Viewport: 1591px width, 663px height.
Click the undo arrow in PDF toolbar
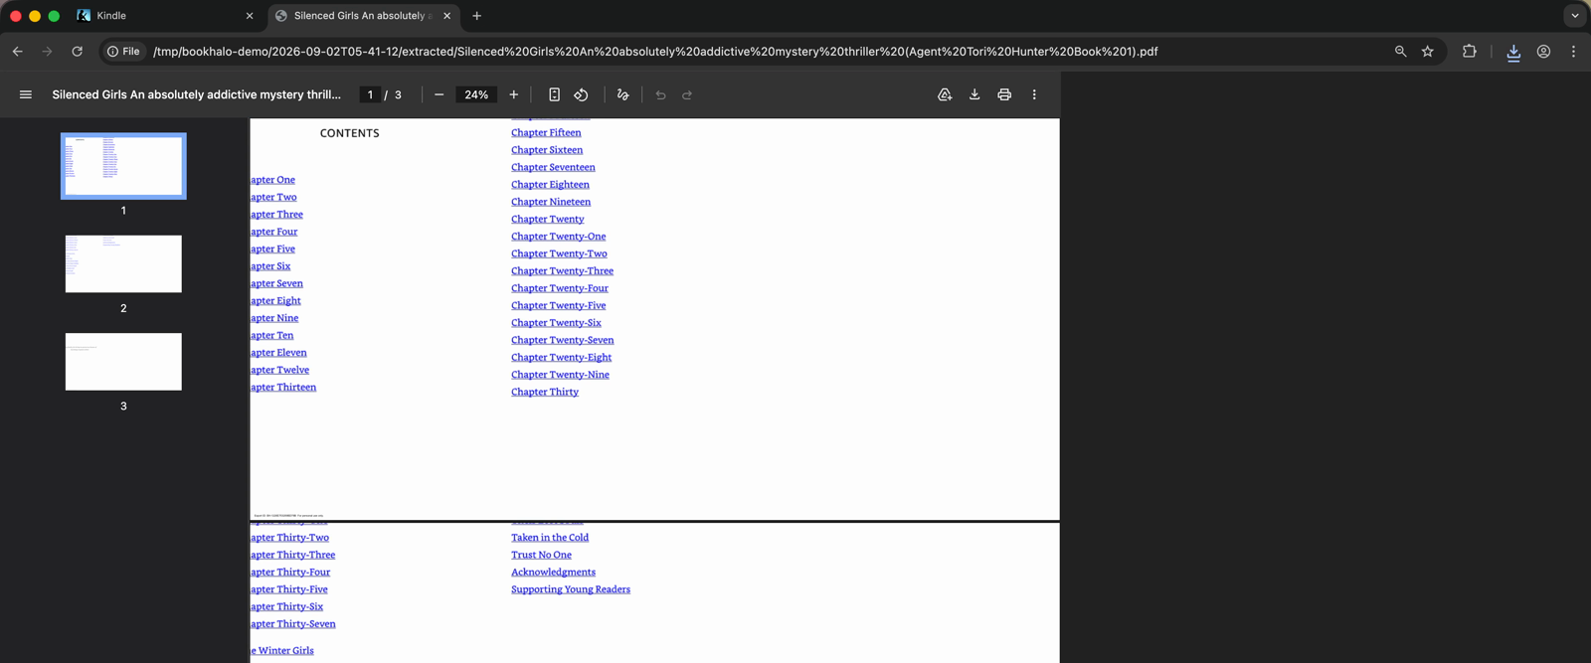(x=660, y=94)
